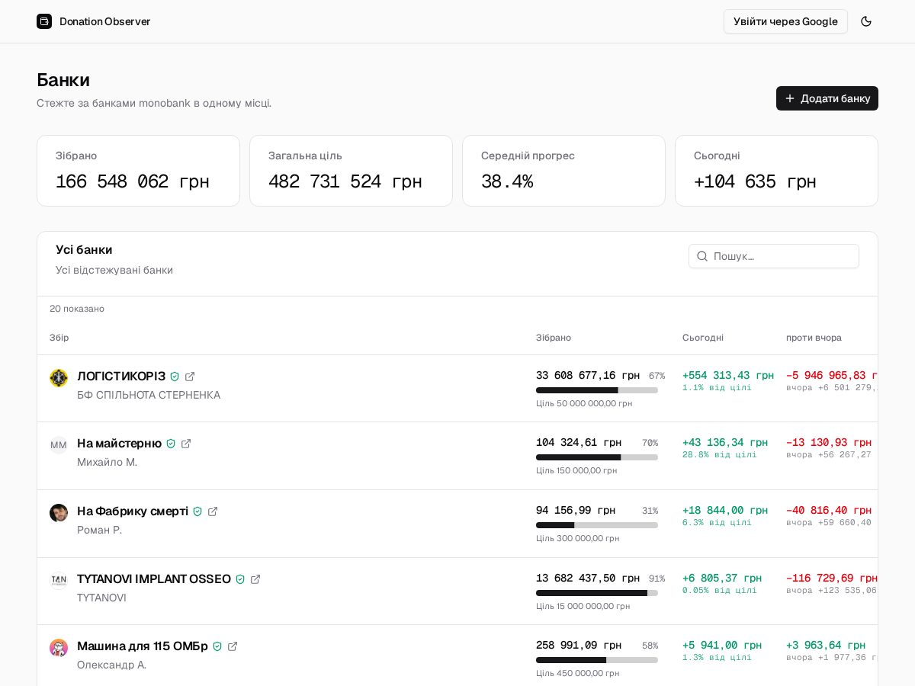Viewport: 915px width, 686px height.
Task: Click the Ціль 50 000 000,00 грн text
Action: (584, 403)
